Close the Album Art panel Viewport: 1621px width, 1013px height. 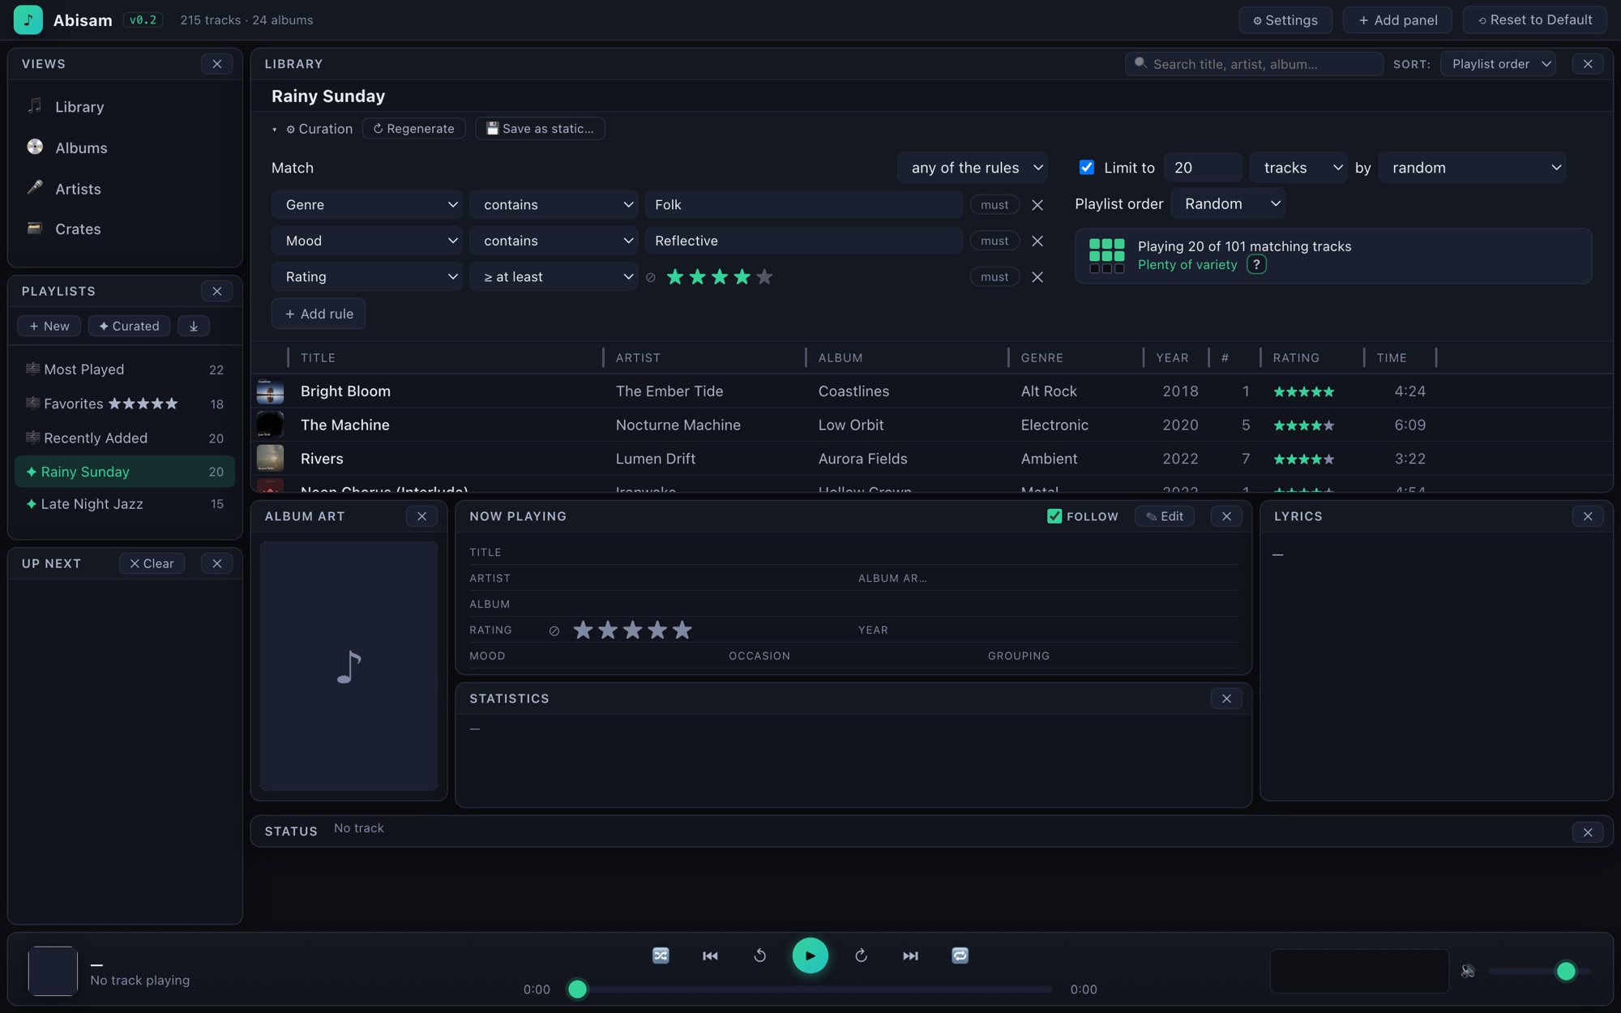(421, 516)
